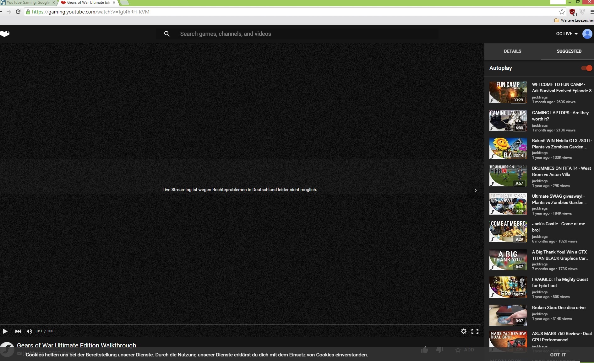594x363 pixels.
Task: Play the video
Action: [x=5, y=331]
